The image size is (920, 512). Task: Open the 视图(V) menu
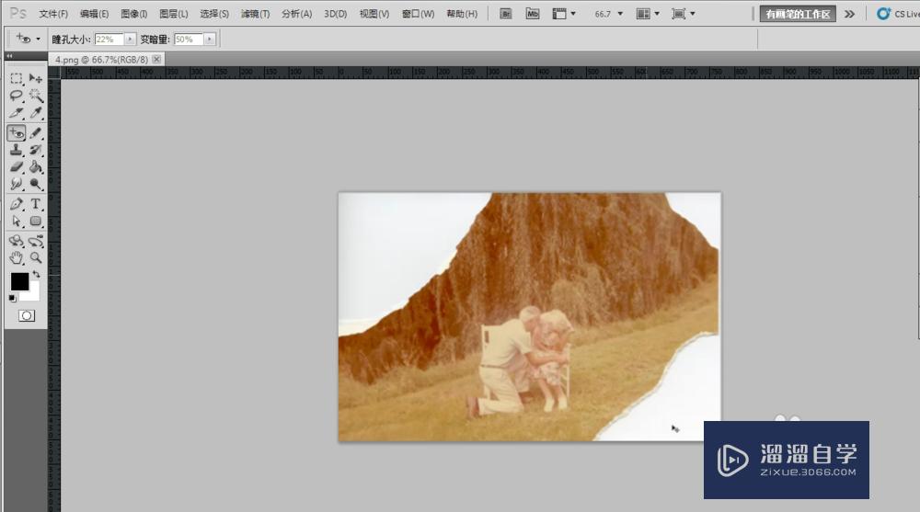[x=374, y=14]
